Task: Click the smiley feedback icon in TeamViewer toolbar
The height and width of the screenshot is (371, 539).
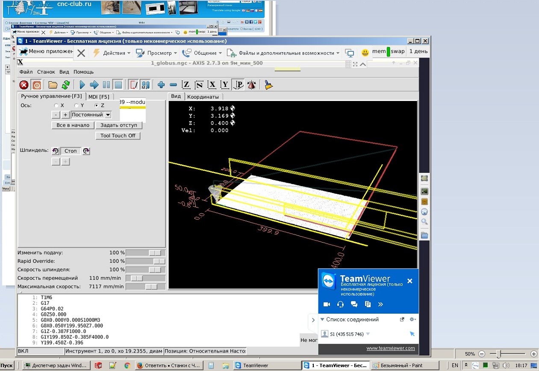Action: [x=365, y=53]
